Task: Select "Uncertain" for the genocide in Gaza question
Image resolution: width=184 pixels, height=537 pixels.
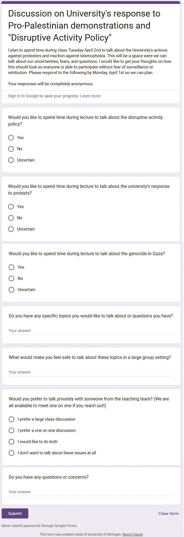Action: click(x=11, y=290)
